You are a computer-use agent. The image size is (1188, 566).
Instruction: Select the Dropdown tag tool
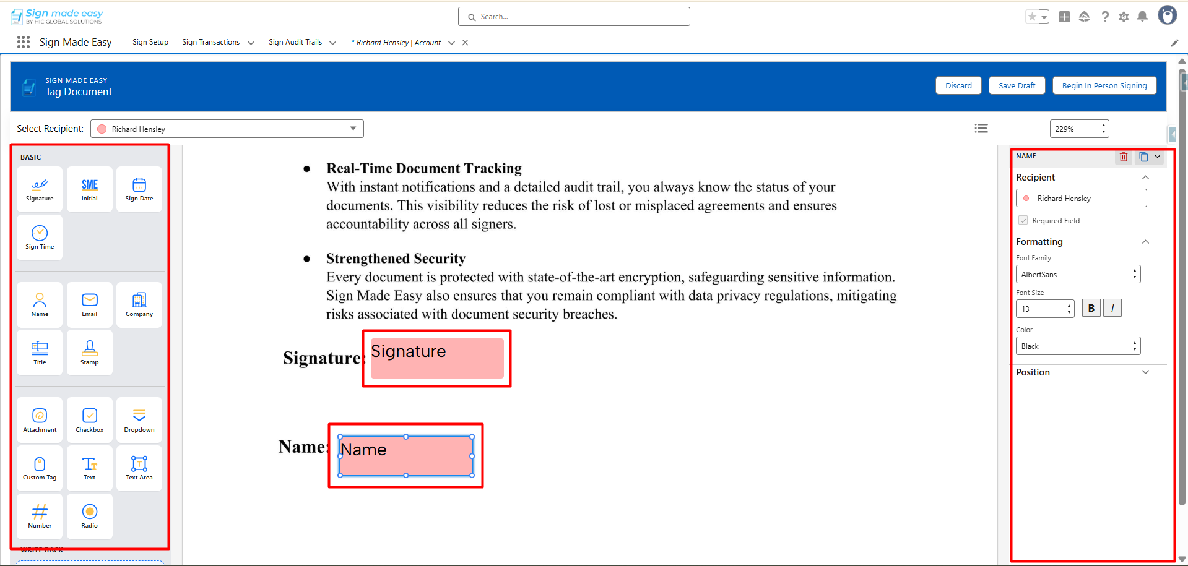tap(139, 420)
